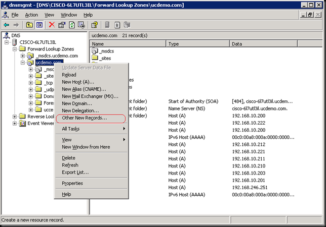The image size is (326, 227).
Task: Click the Export List toolbar icon
Action: click(82, 25)
